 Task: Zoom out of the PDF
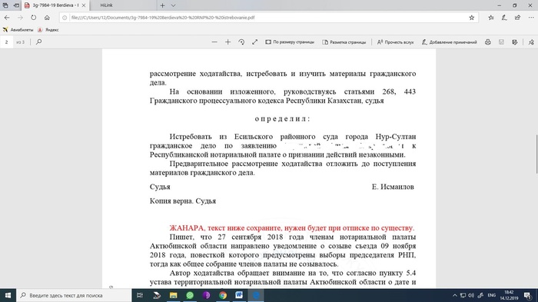pos(214,41)
